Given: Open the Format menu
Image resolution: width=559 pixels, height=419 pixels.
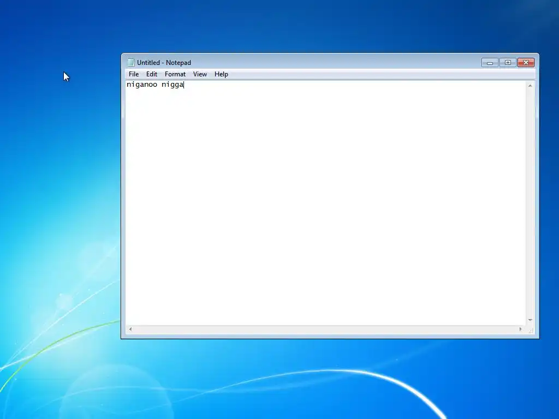Looking at the screenshot, I should pos(175,74).
